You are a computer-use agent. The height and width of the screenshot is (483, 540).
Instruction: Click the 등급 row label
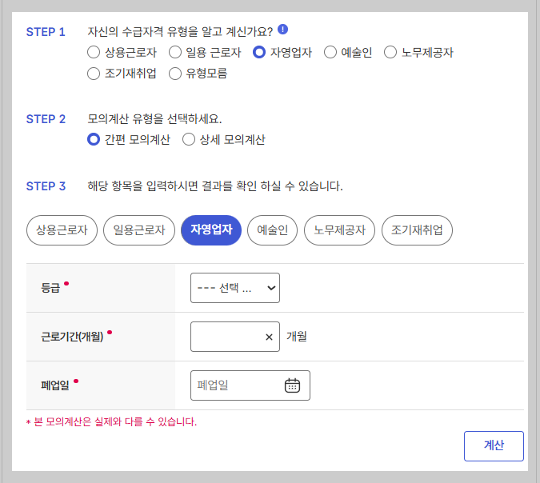pos(50,288)
